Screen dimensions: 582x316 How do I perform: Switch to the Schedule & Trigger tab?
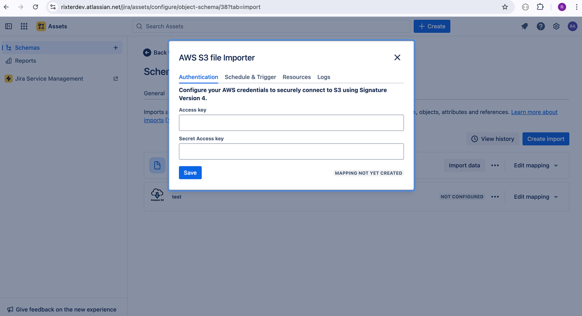click(250, 77)
